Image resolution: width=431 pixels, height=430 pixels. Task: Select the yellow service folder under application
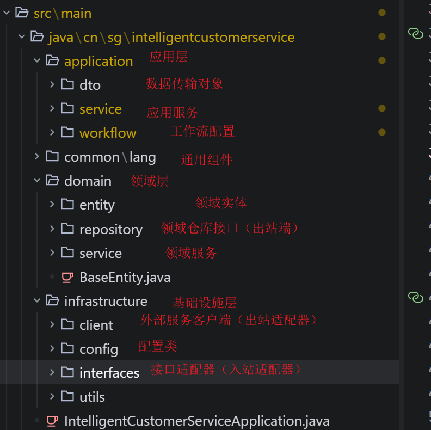click(x=101, y=109)
